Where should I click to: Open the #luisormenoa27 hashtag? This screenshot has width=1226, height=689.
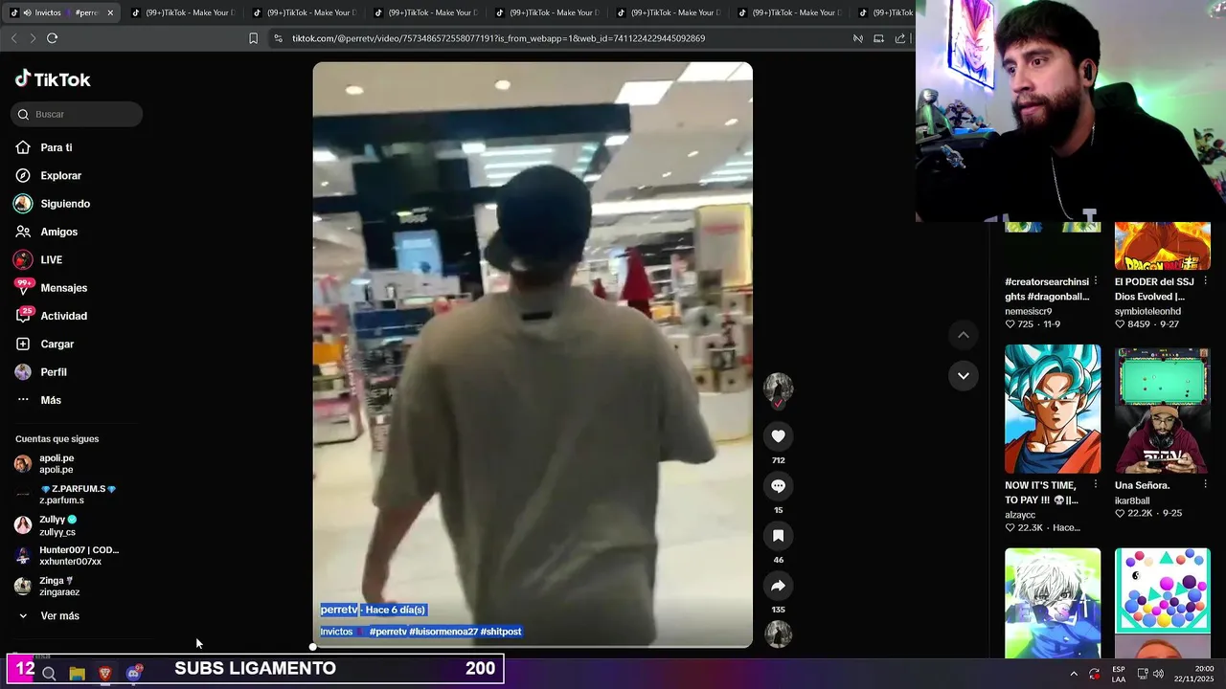pyautogui.click(x=443, y=632)
